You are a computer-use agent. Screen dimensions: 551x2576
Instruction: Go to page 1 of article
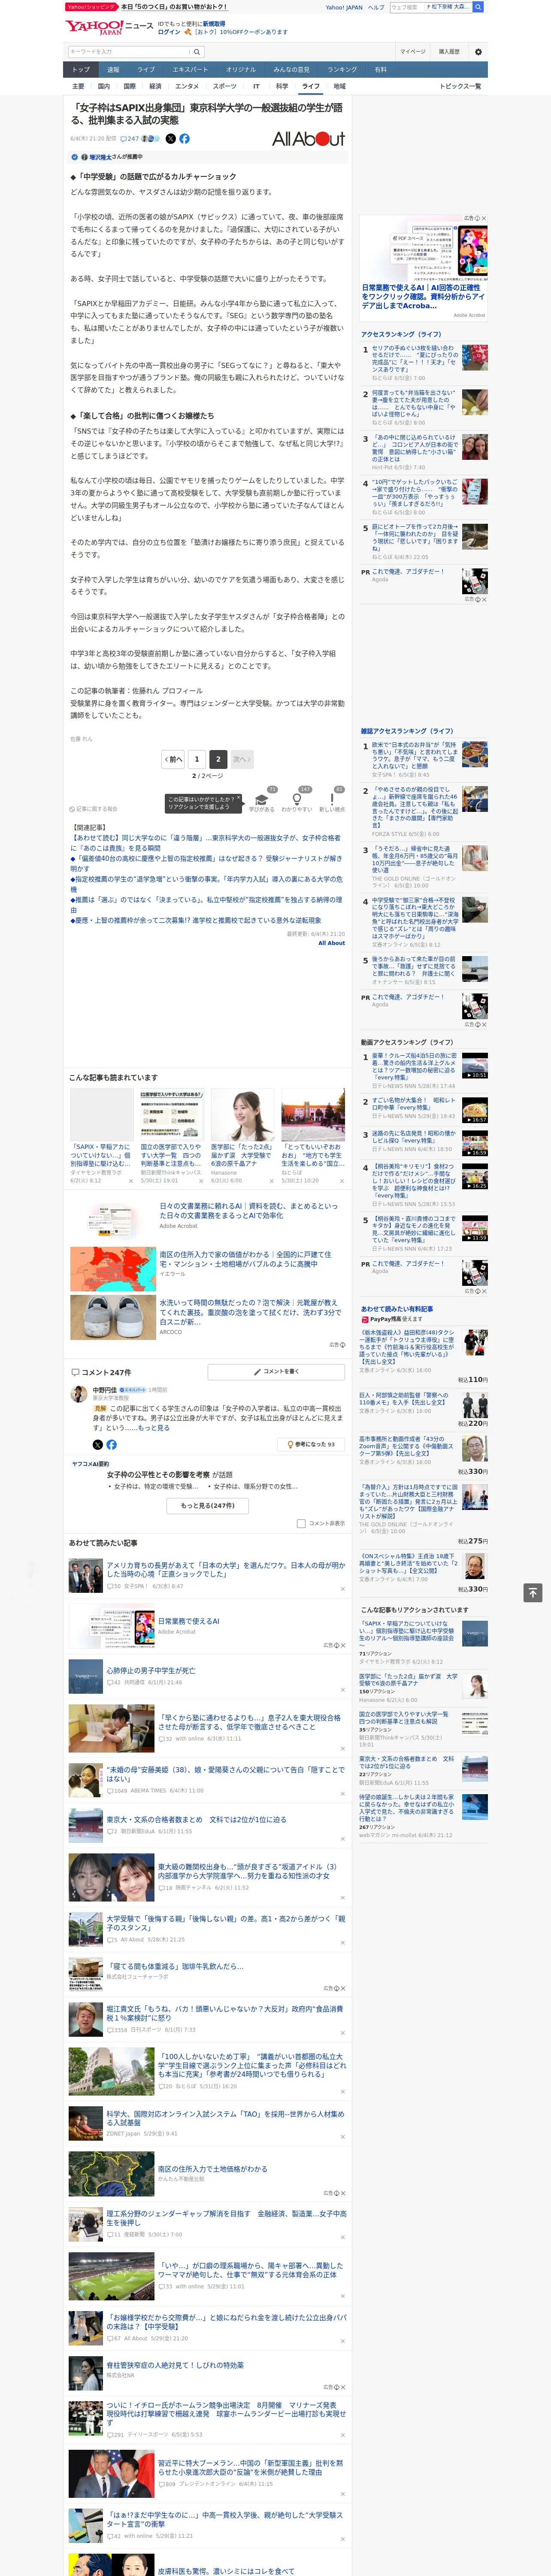pyautogui.click(x=197, y=759)
